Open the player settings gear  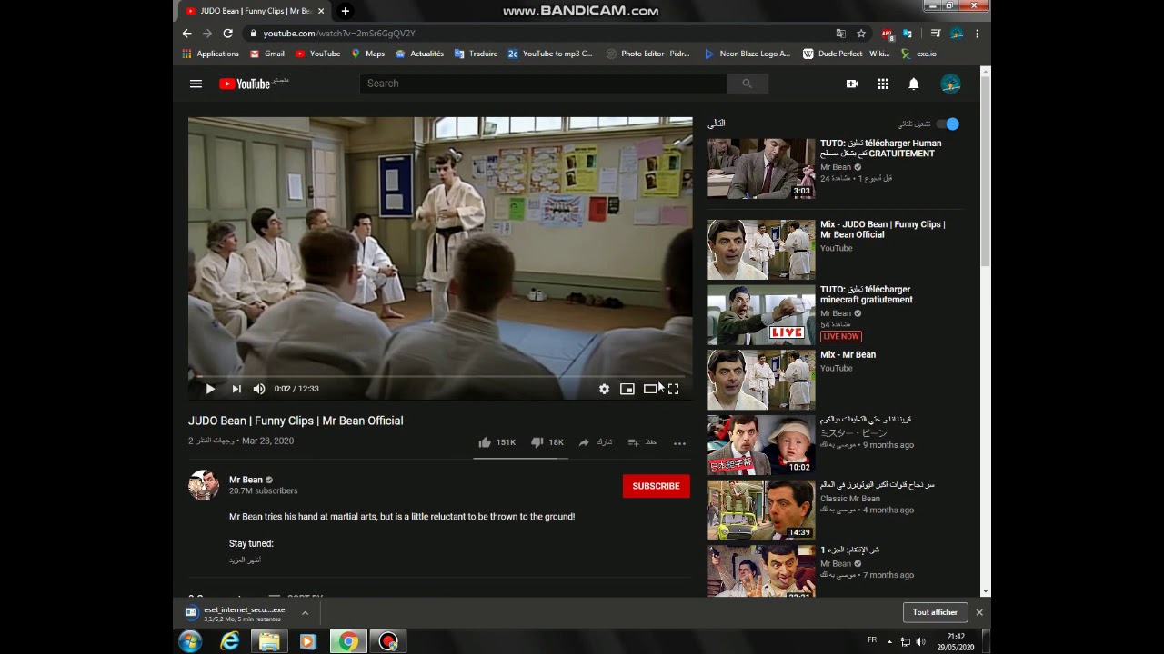[x=604, y=389]
